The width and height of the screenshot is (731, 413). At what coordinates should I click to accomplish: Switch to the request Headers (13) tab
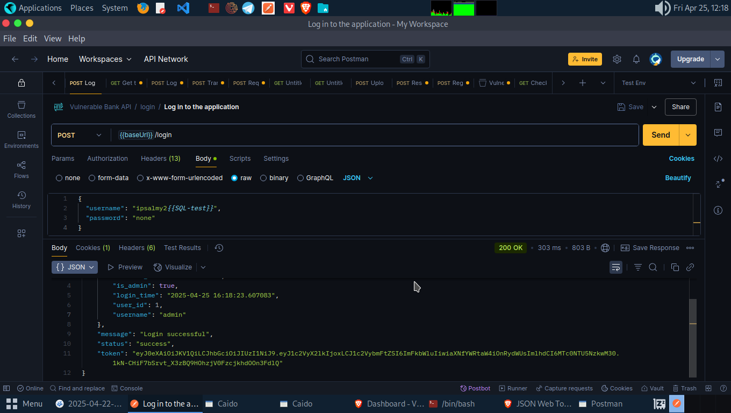pyautogui.click(x=161, y=159)
